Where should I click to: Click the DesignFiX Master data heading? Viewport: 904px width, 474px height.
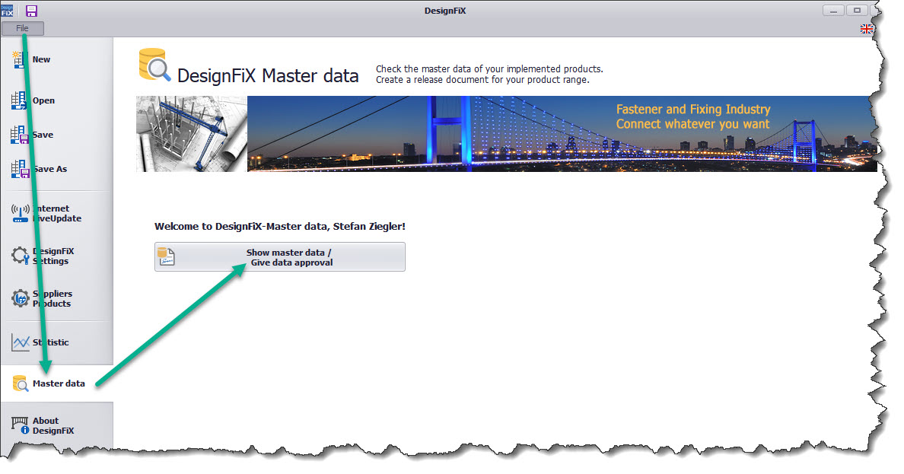coord(268,75)
